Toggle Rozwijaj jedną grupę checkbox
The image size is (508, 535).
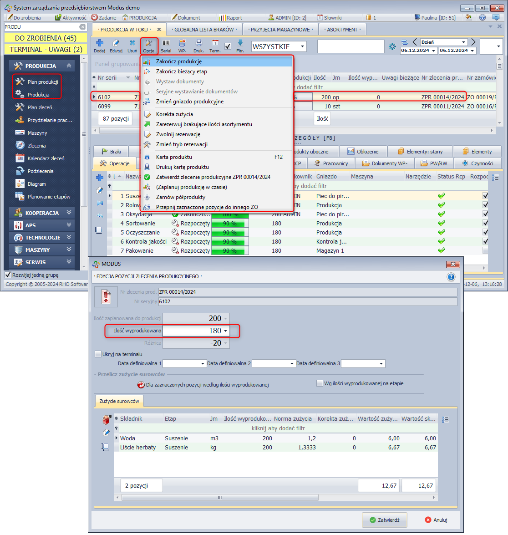[x=8, y=275]
